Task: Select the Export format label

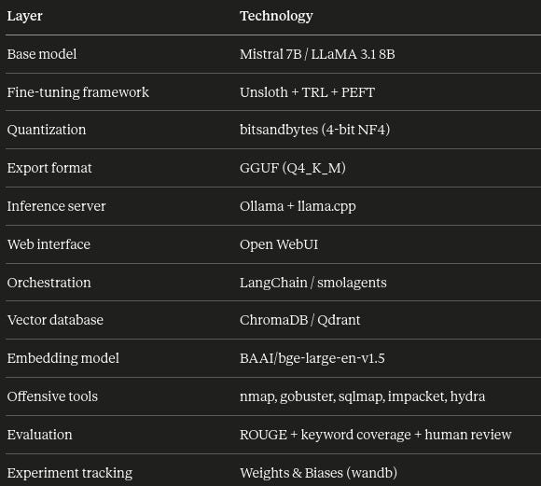Action: coord(49,168)
